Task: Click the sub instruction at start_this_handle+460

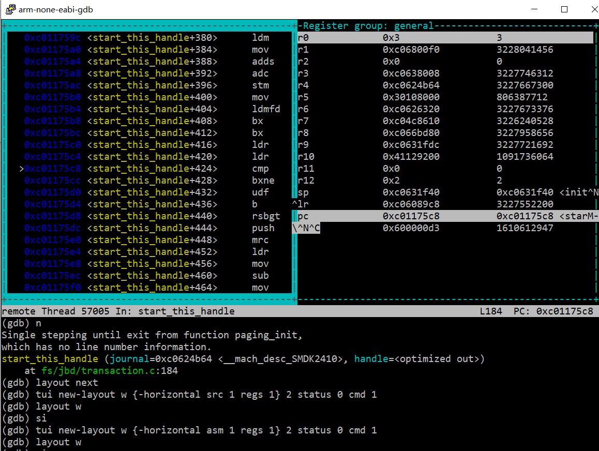Action: (x=149, y=275)
